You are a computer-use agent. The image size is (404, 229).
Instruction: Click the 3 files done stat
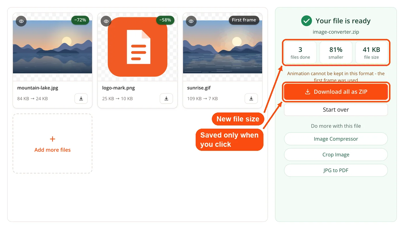click(300, 52)
